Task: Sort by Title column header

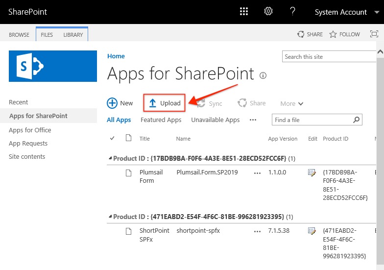Action: pyautogui.click(x=144, y=139)
